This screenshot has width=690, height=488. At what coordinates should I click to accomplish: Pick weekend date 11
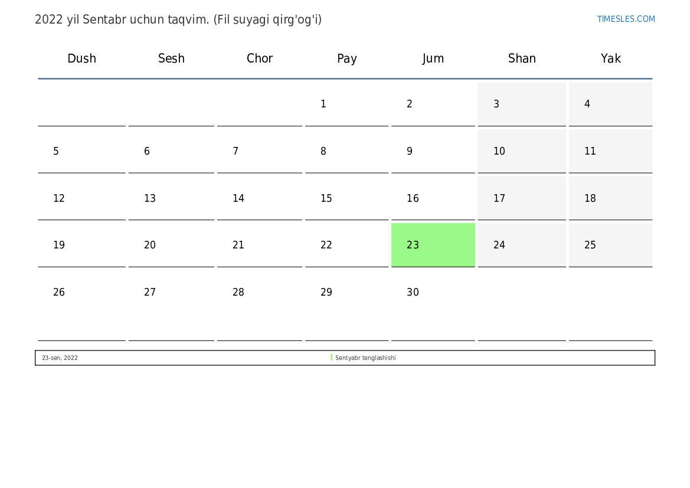pos(611,152)
